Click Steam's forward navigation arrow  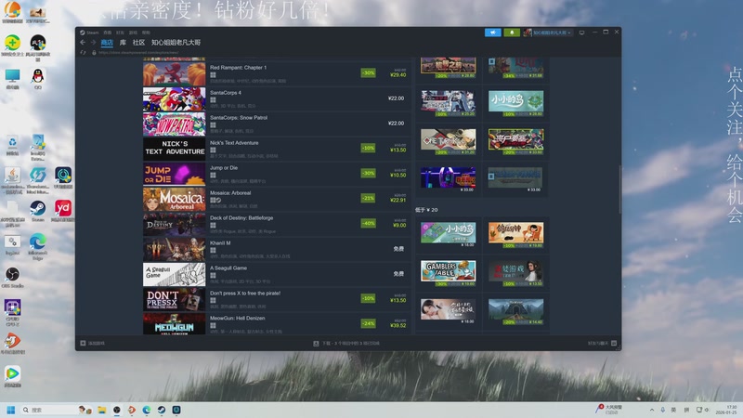tap(93, 43)
